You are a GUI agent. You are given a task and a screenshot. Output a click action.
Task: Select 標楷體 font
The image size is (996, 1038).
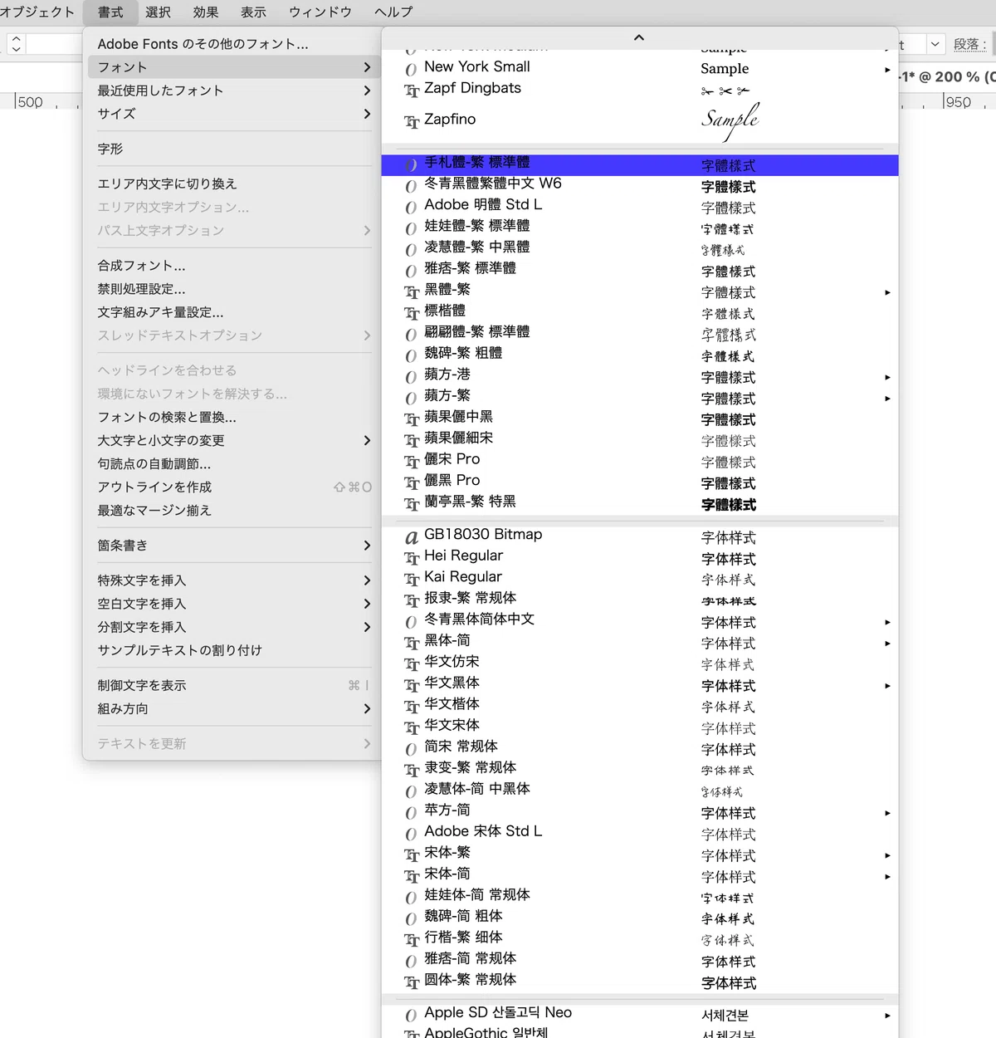click(639, 311)
